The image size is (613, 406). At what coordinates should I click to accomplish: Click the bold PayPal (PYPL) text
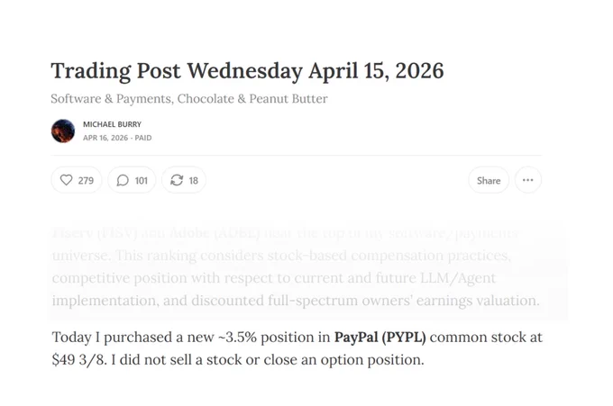point(380,337)
